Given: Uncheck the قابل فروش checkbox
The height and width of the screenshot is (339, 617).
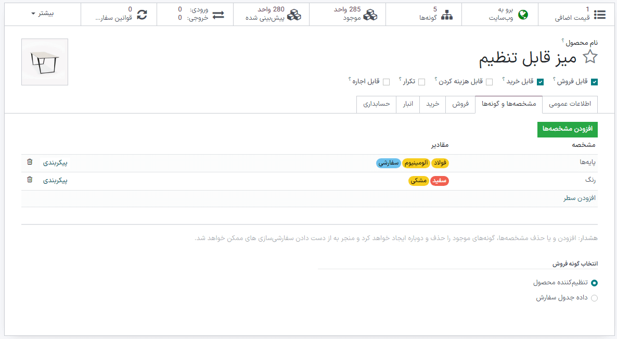Looking at the screenshot, I should [594, 82].
